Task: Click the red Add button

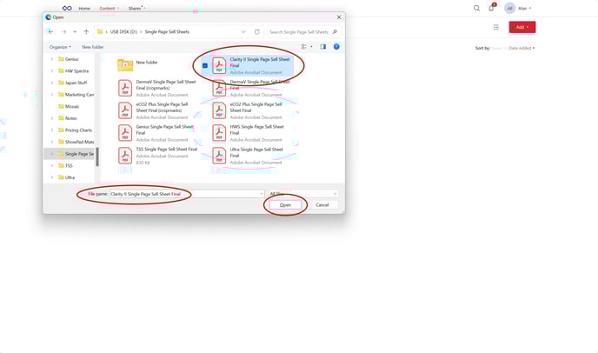Action: [522, 27]
